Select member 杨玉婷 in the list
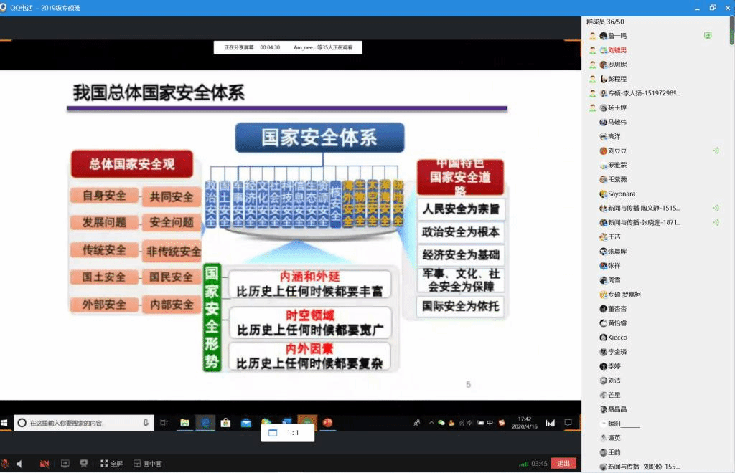735x473 pixels. [617, 107]
